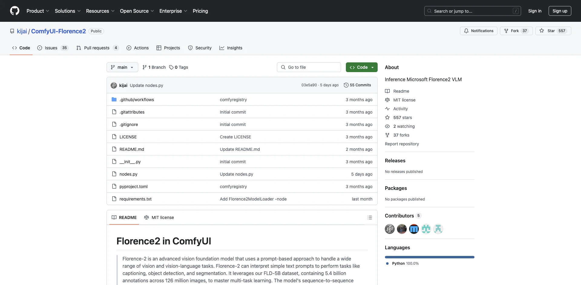Open the 03e5a90 commit hash
This screenshot has height=285, width=581.
coord(309,85)
